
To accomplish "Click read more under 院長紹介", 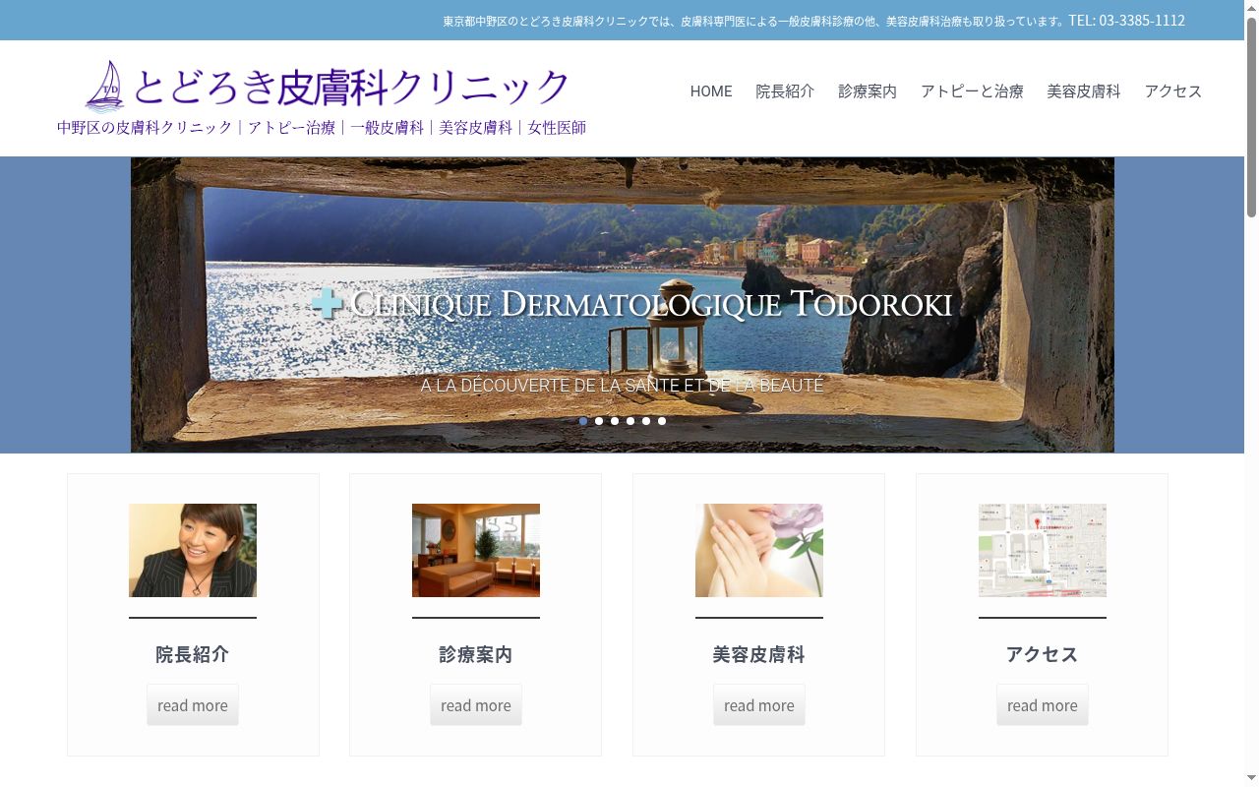I will pyautogui.click(x=193, y=705).
